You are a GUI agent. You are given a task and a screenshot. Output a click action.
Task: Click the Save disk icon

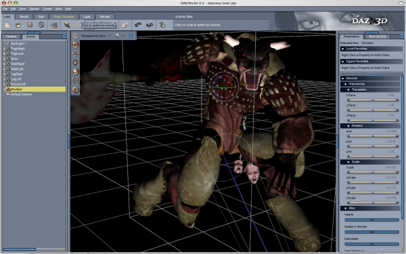point(30,25)
